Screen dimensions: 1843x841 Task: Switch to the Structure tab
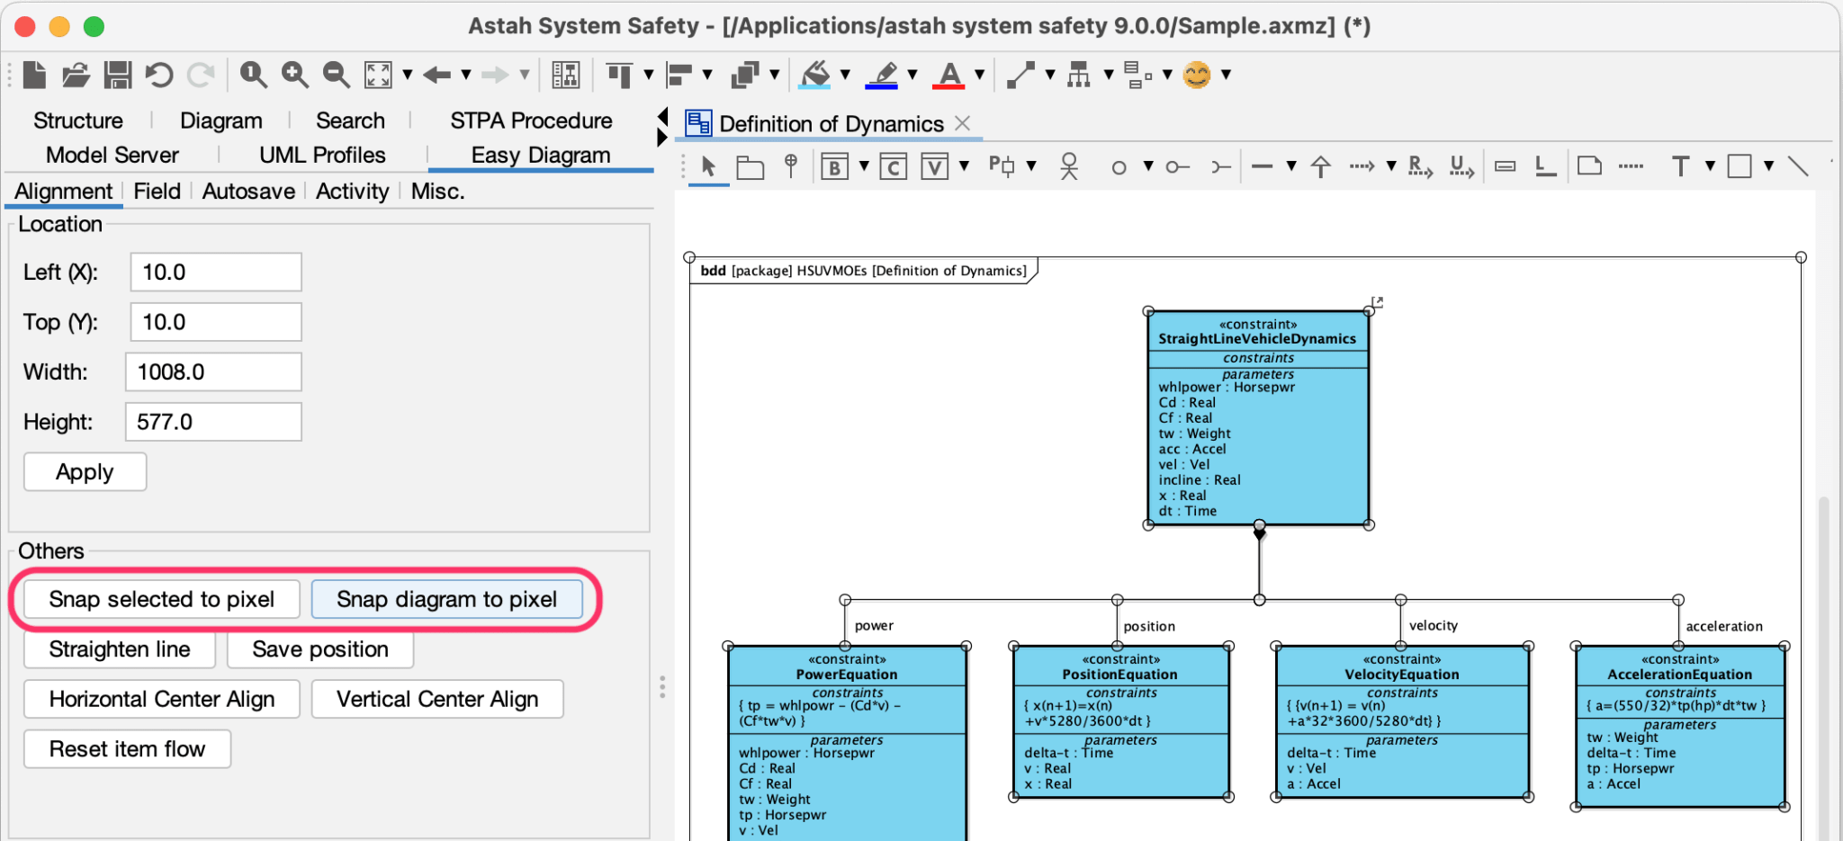click(77, 120)
